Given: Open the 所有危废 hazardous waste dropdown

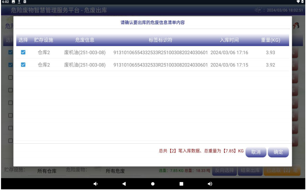Looking at the screenshot, I should click(x=115, y=171).
